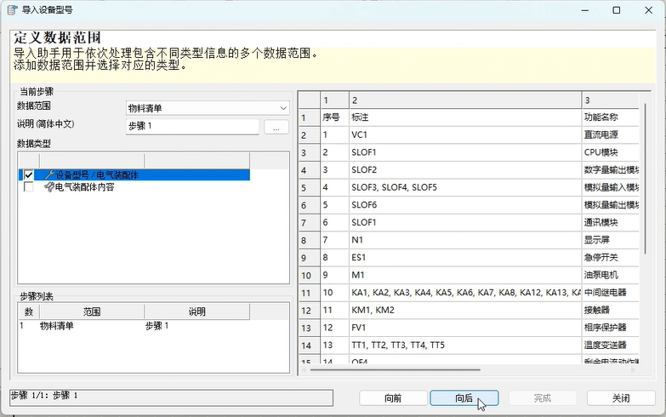The image size is (666, 417).
Task: Select column header 3 in preview table
Action: coord(611,100)
